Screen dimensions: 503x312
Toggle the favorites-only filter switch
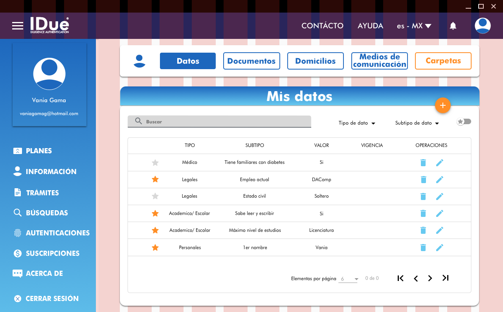(x=464, y=122)
